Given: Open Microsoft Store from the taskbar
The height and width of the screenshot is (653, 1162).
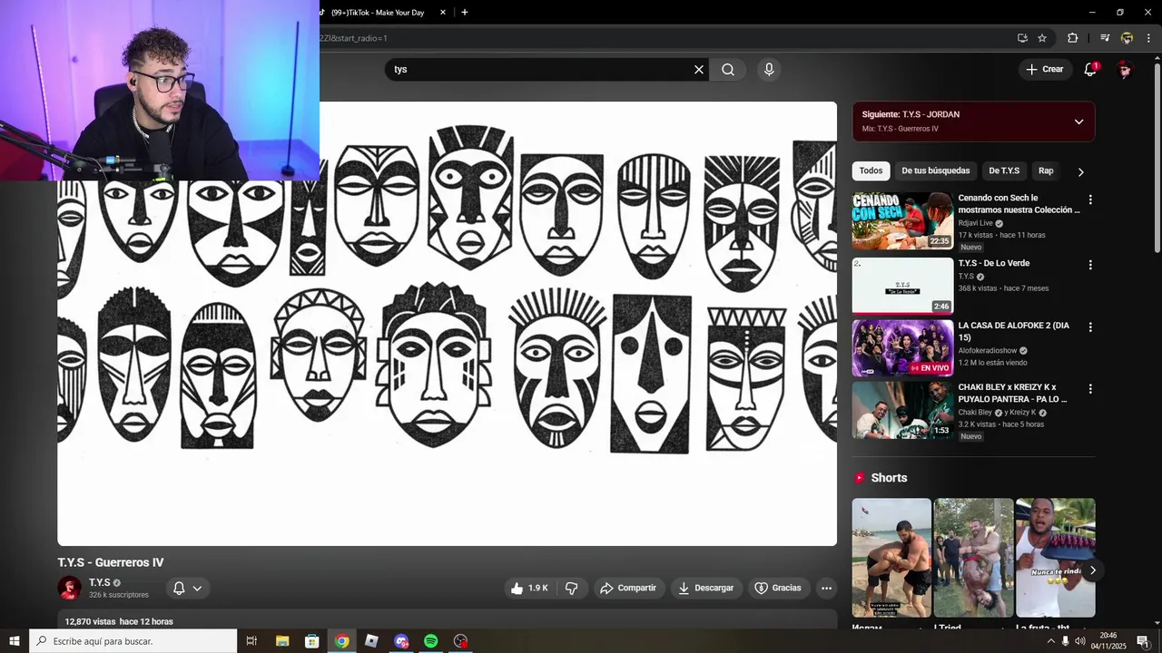Looking at the screenshot, I should (x=311, y=641).
